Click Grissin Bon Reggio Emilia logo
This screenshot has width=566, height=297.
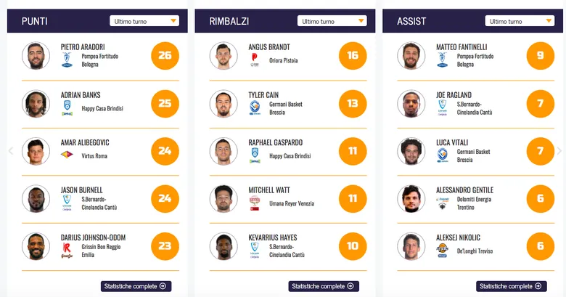coord(67,250)
